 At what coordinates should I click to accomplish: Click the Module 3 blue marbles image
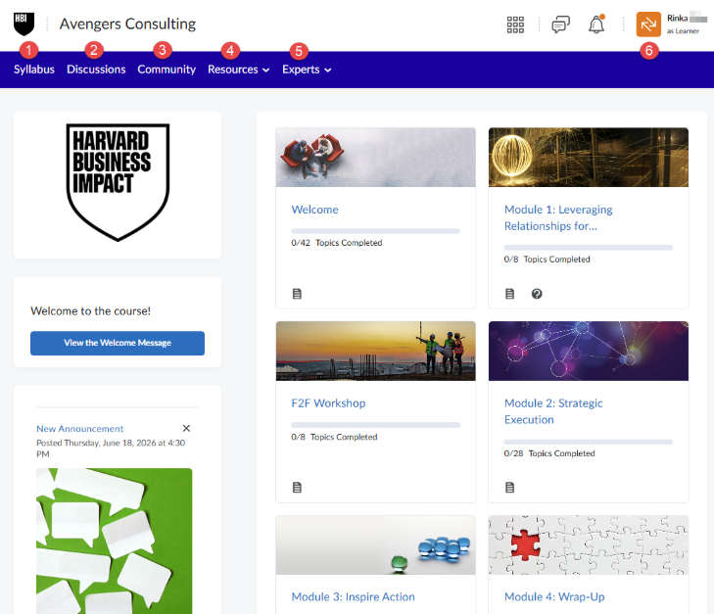[x=376, y=544]
